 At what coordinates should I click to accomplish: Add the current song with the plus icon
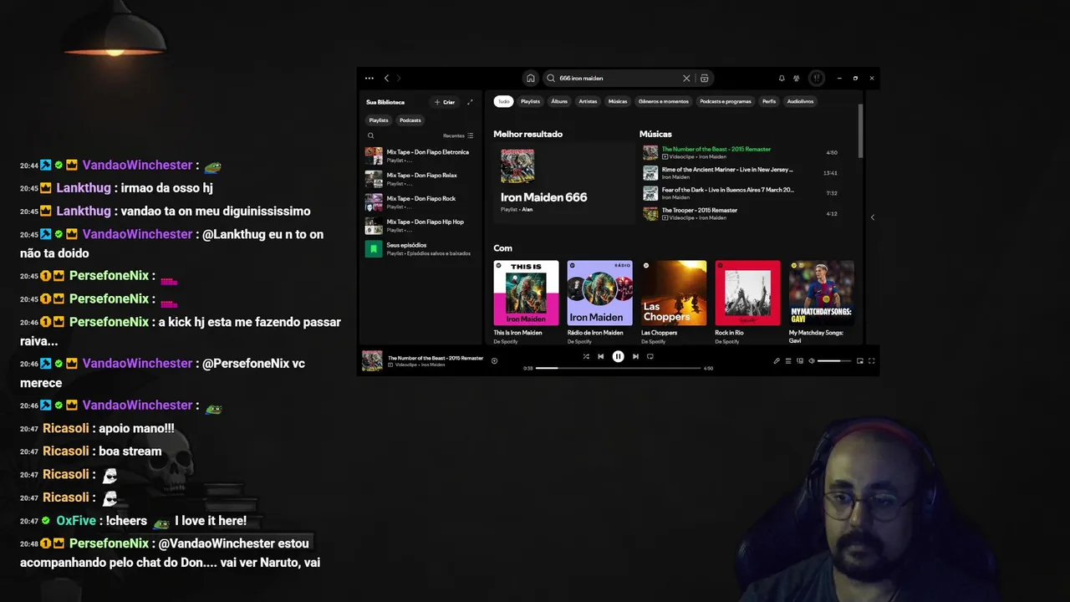point(494,360)
